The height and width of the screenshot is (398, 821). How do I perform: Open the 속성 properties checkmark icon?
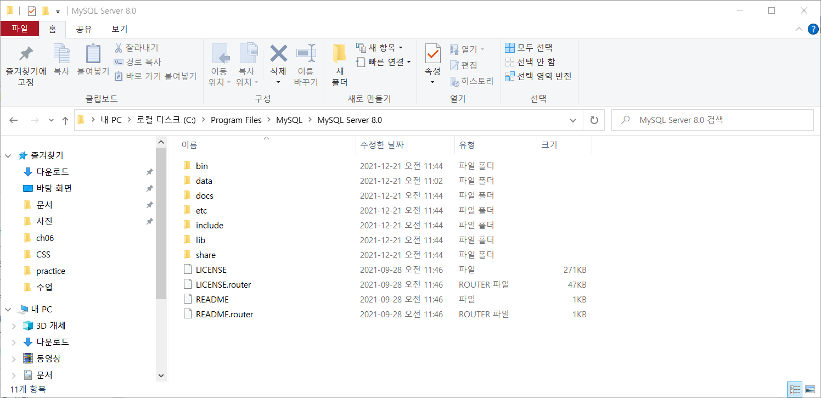pos(432,54)
